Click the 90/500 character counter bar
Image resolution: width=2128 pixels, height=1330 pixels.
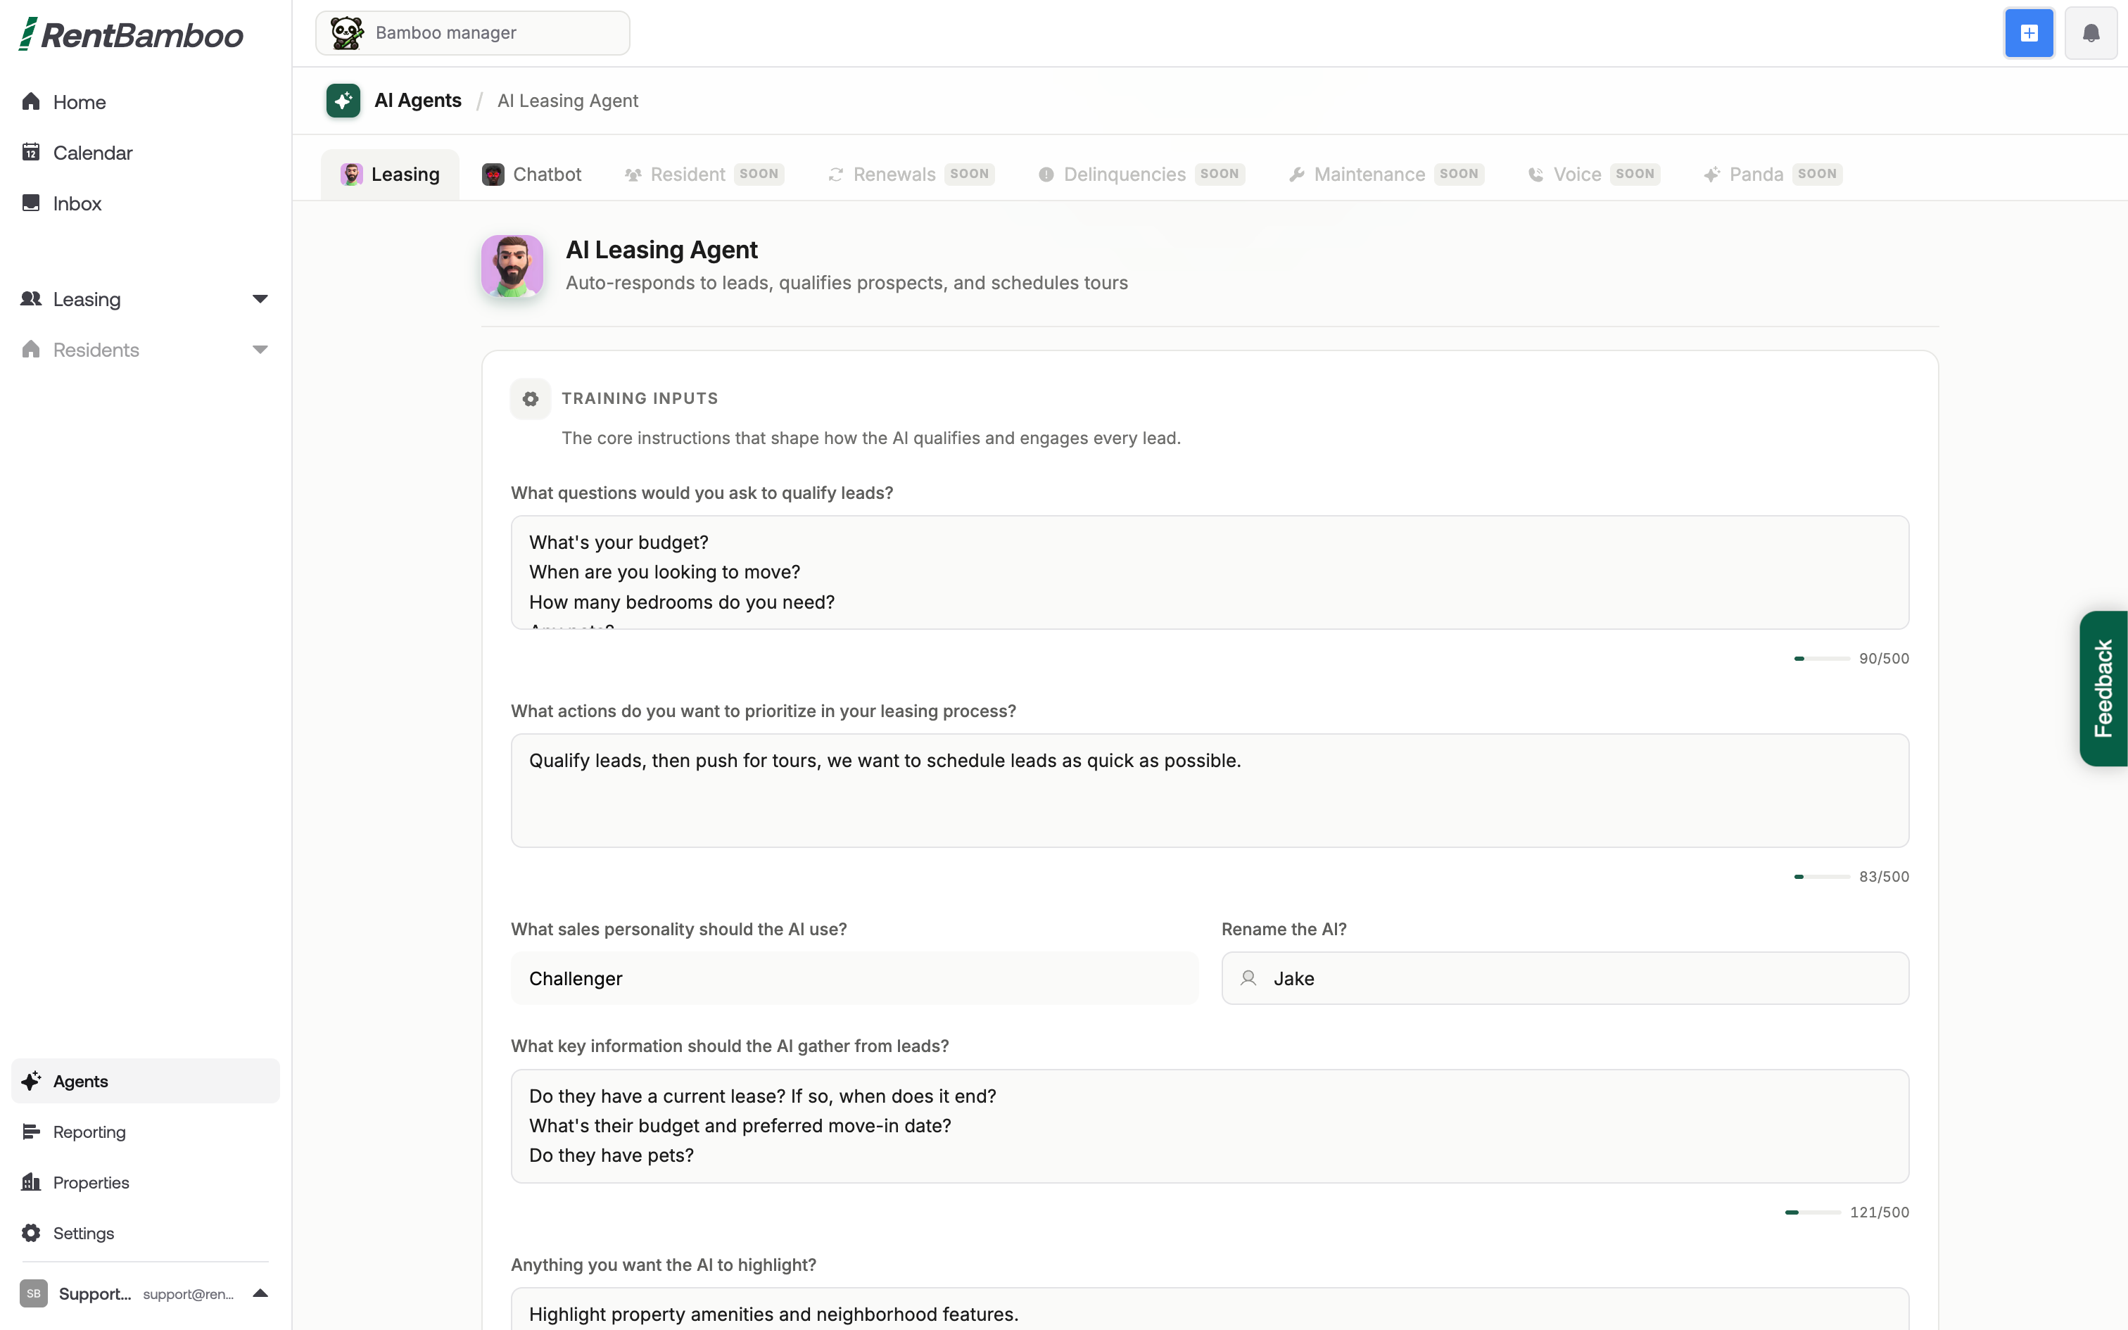pyautogui.click(x=1822, y=659)
